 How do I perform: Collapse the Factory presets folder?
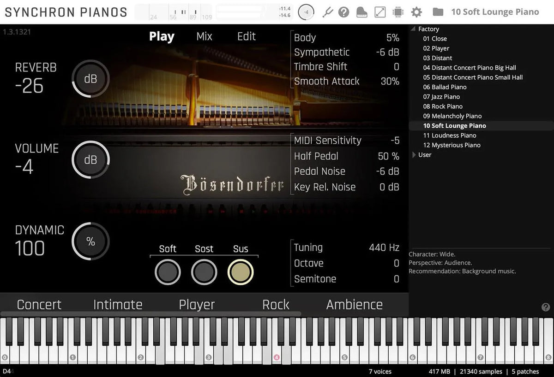click(x=413, y=29)
